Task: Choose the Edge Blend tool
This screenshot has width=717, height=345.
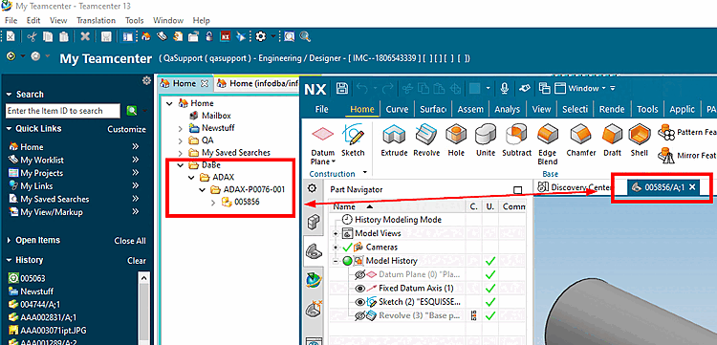Action: (547, 144)
